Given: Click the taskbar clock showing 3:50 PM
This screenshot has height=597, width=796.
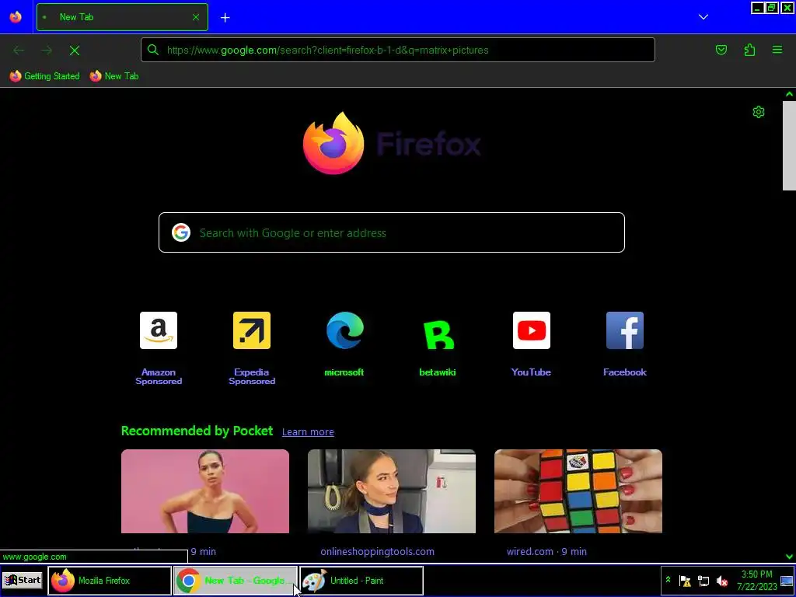Looking at the screenshot, I should [x=757, y=580].
